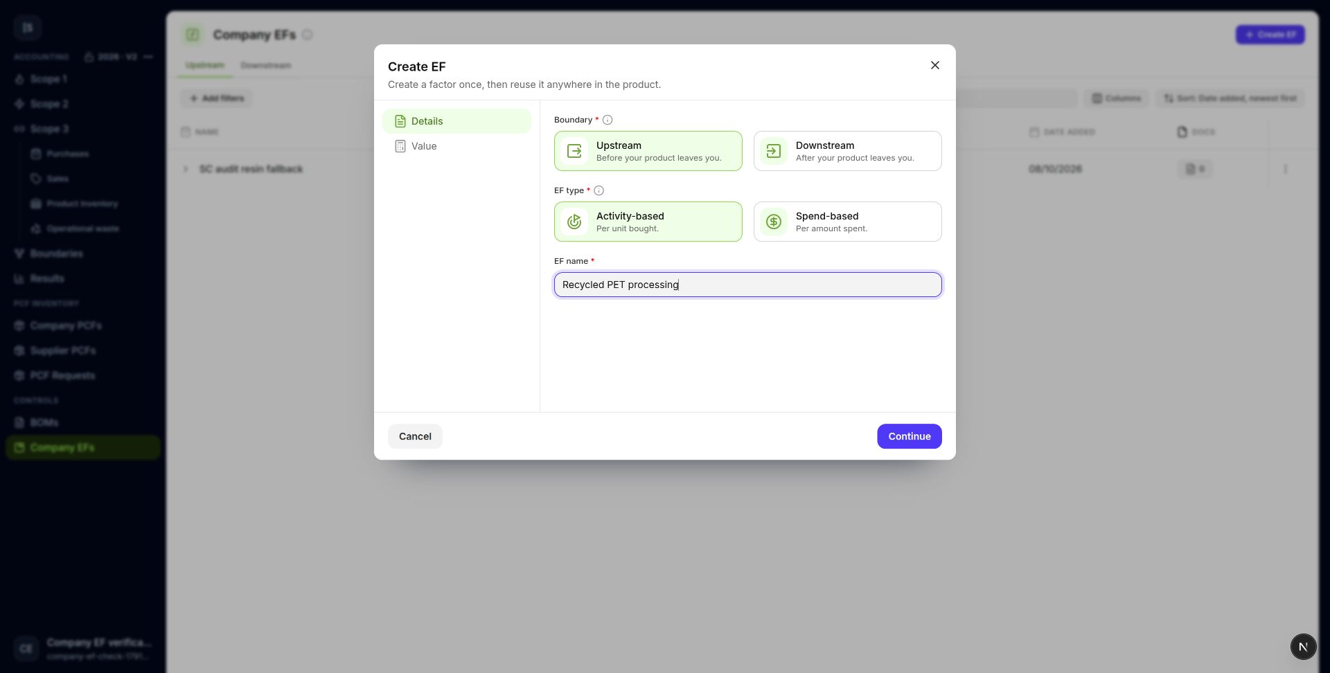
Task: Click date 08/10/2026 in table
Action: (x=1055, y=169)
